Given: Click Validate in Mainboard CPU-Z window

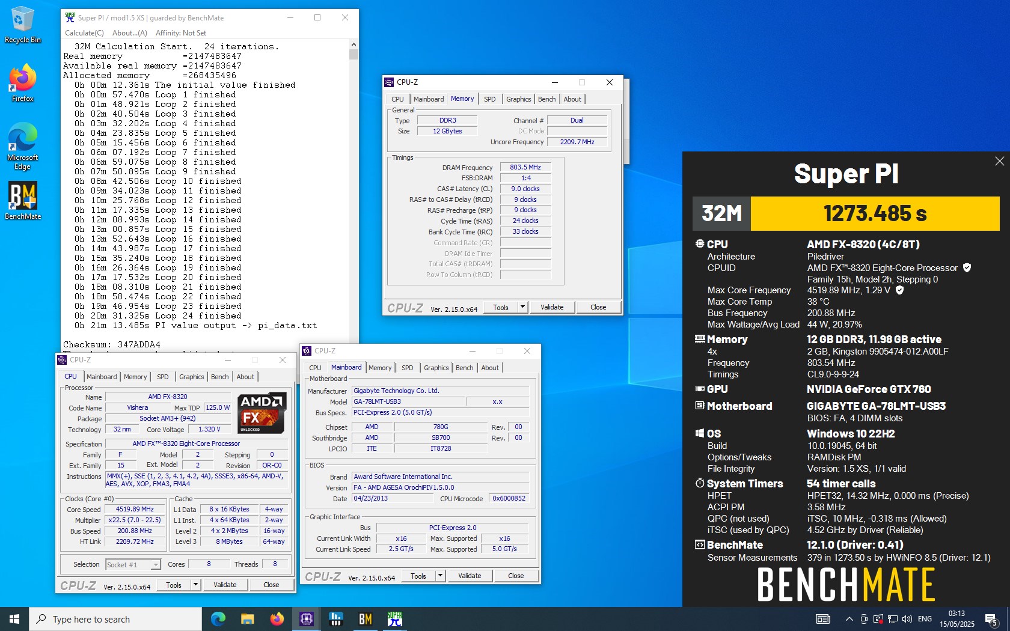Looking at the screenshot, I should click(470, 576).
